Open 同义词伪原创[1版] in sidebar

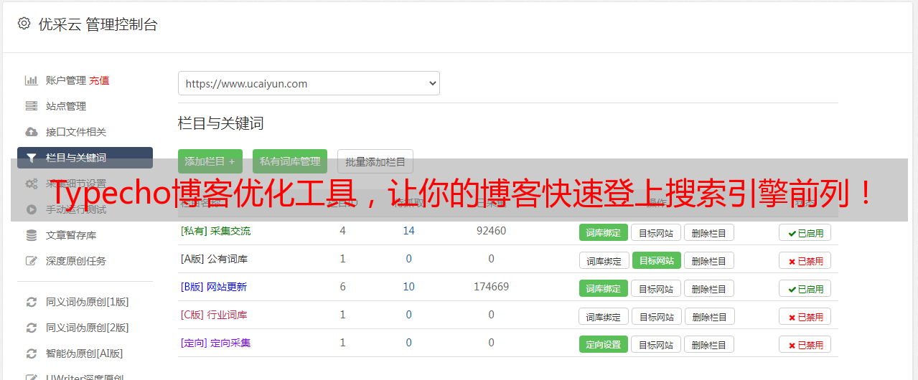pos(88,302)
